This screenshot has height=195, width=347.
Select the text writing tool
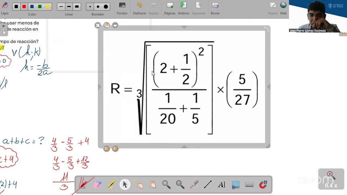(x=222, y=184)
